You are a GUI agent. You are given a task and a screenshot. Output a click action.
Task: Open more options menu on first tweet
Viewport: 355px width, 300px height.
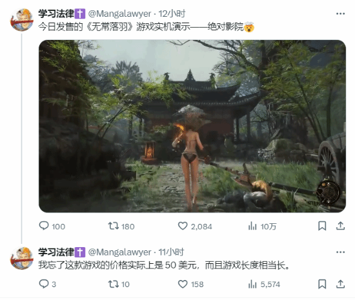pos(340,14)
